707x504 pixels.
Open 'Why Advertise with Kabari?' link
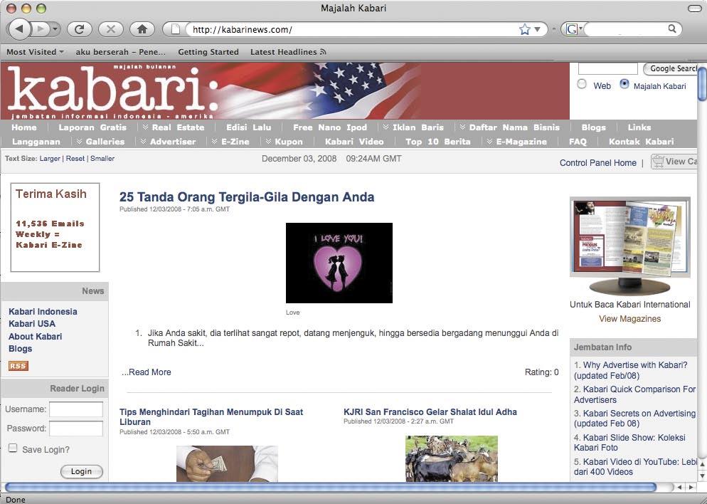click(x=631, y=370)
